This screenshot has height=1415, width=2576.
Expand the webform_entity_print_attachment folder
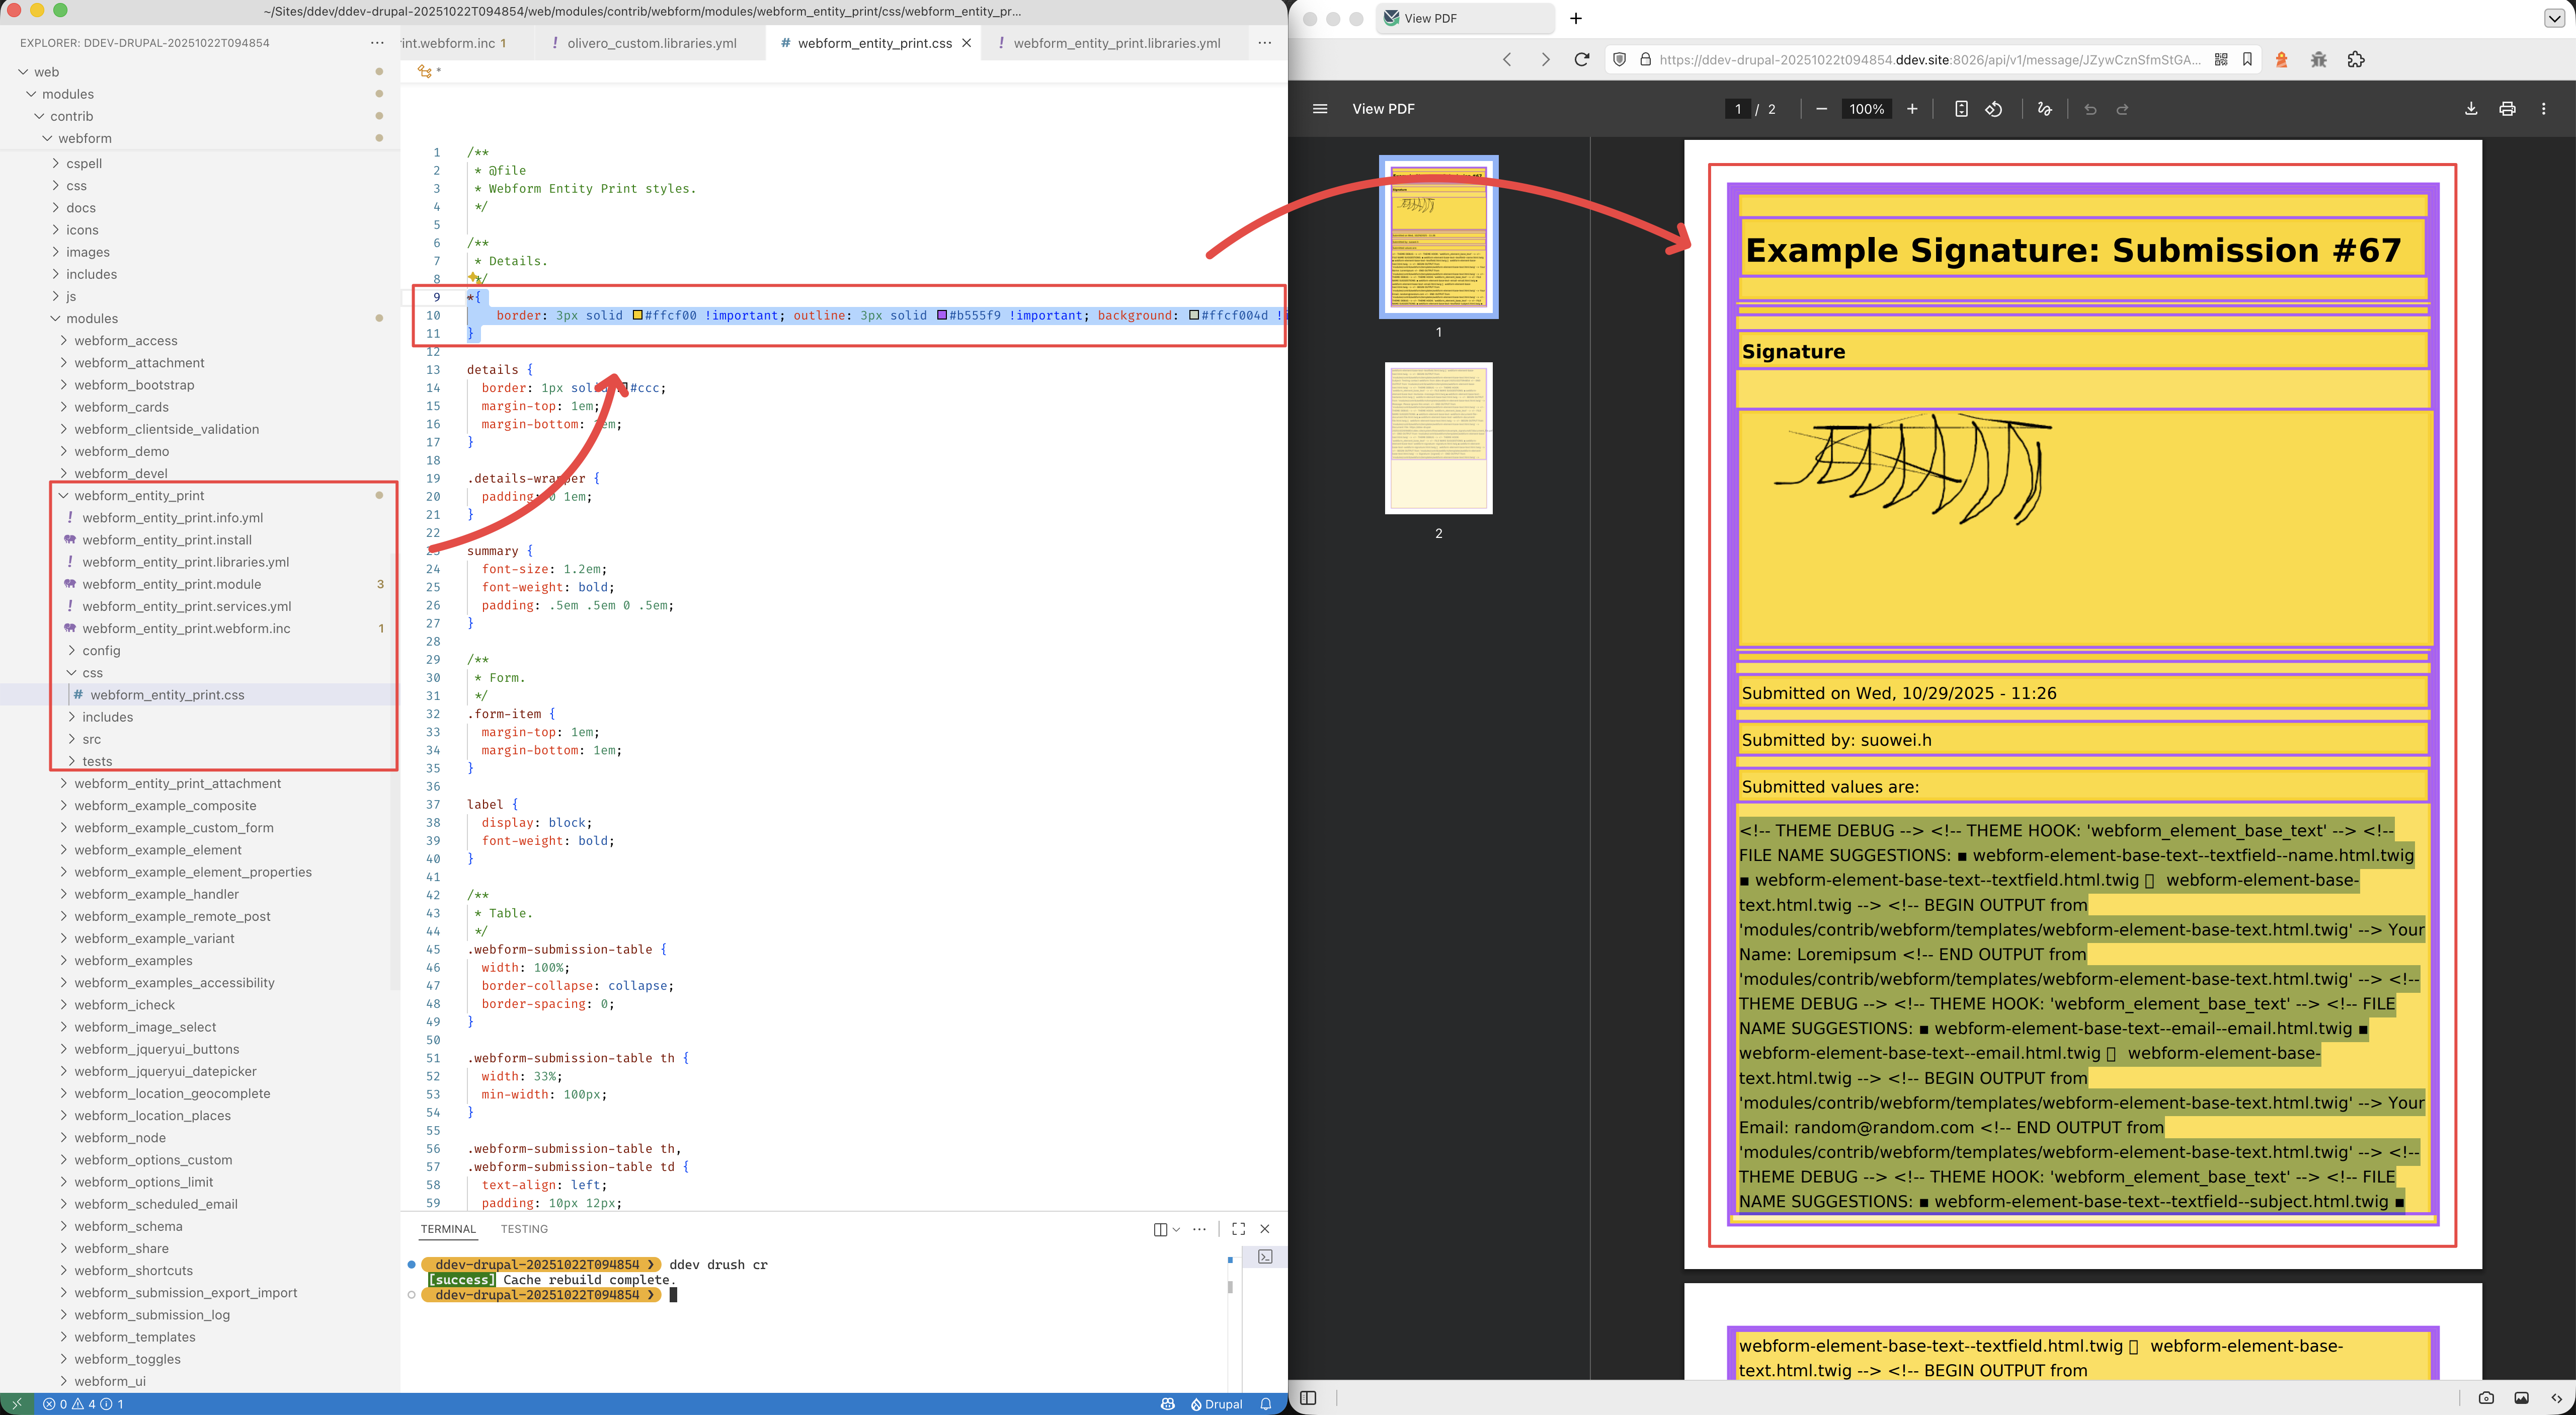pos(177,784)
